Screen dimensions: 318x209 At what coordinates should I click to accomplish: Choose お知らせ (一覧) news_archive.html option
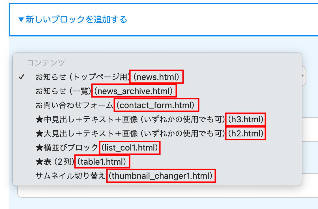[x=104, y=91]
